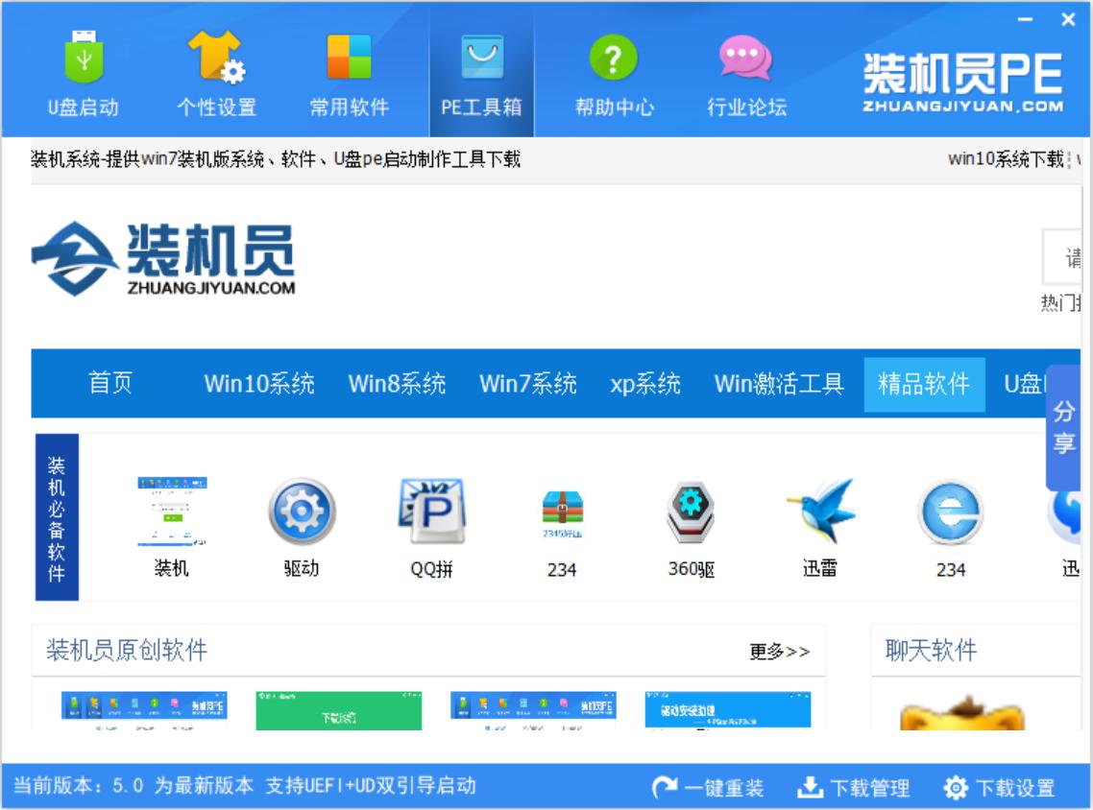Open the 360驱 driver icon
Image resolution: width=1093 pixels, height=810 pixels.
coord(691,512)
